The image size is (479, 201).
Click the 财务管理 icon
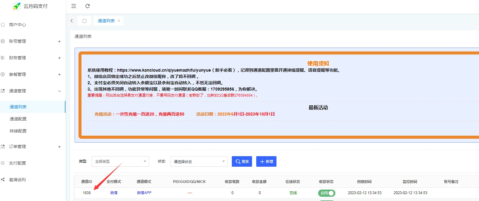click(x=3, y=58)
